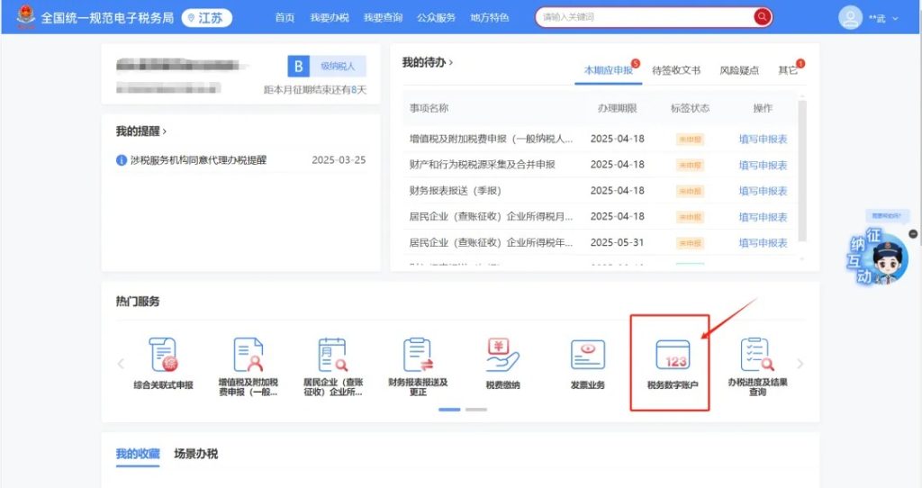Open the 发票业务 invoice icon

(587, 356)
